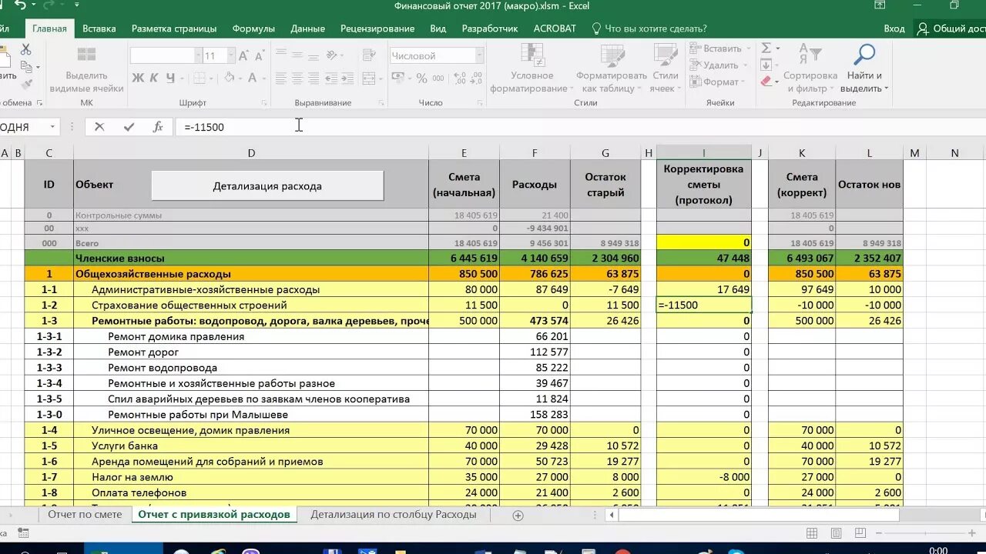Increase font size with the large A icon
Image resolution: width=986 pixels, height=554 pixels.
point(243,55)
